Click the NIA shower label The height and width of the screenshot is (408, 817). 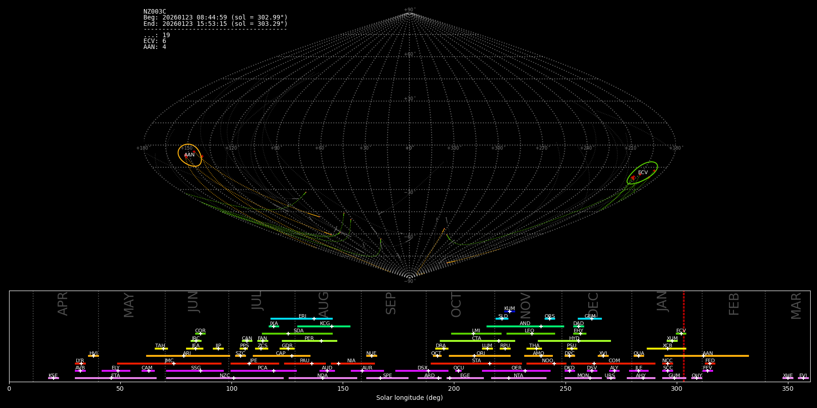point(351,361)
